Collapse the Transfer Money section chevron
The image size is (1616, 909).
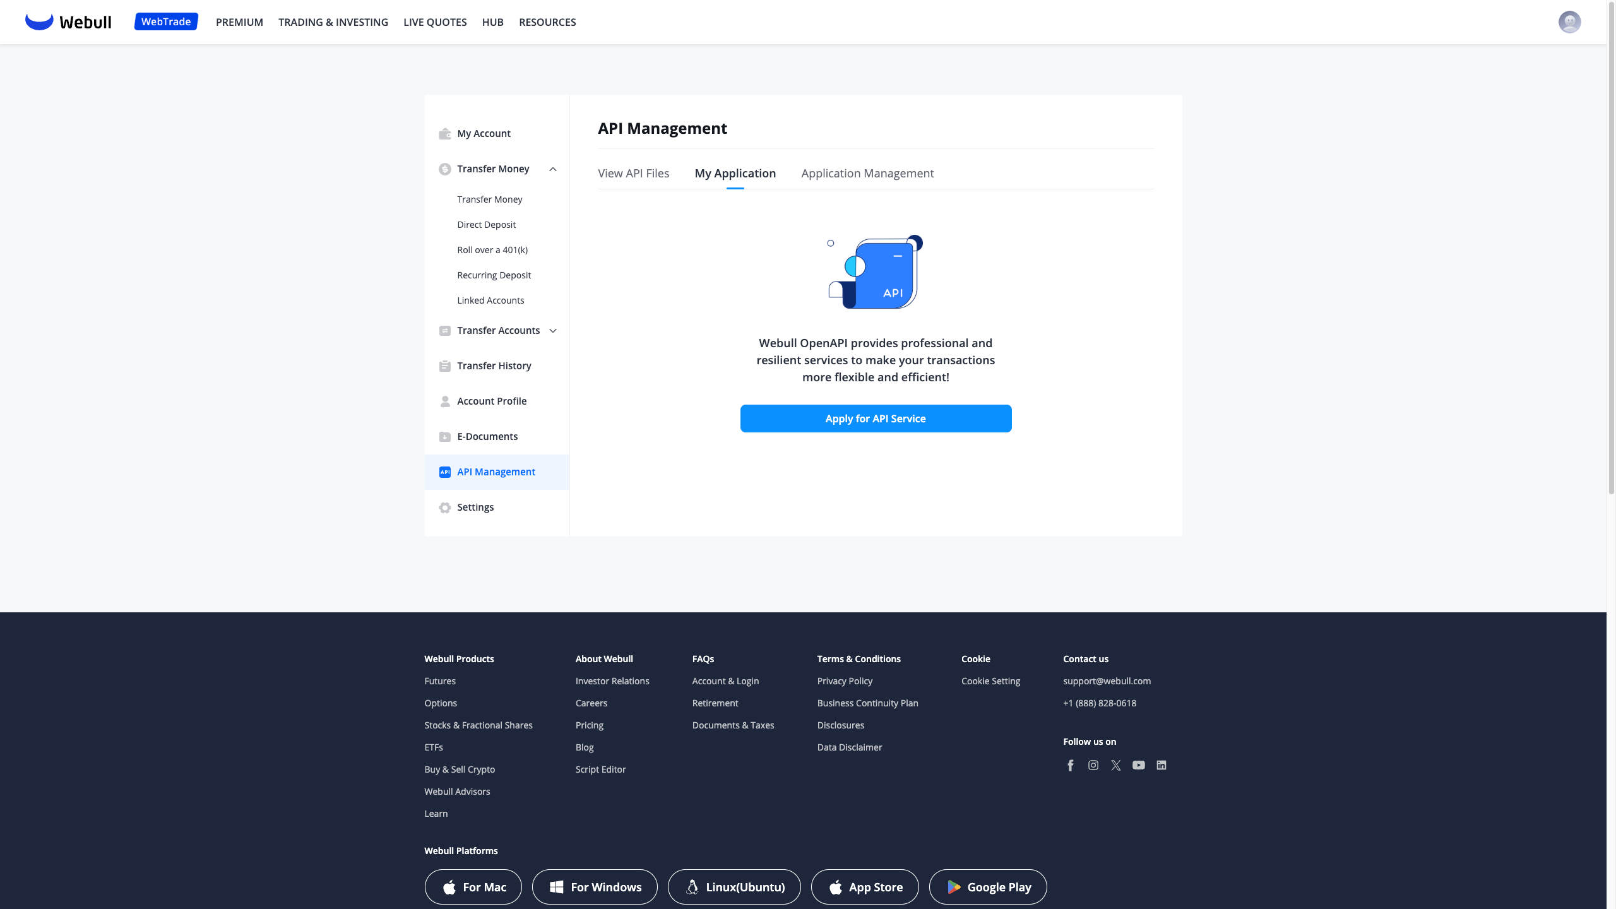553,169
